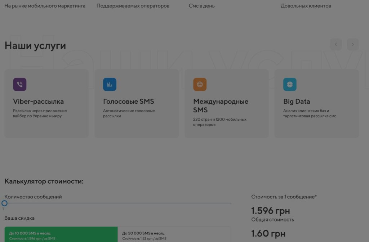
Task: Open the Голосовые SMS service title
Action: pos(129,101)
